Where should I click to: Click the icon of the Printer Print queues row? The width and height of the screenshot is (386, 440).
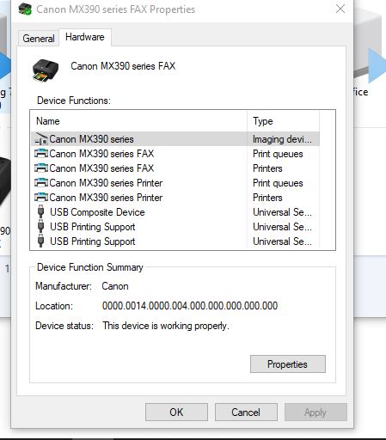41,183
